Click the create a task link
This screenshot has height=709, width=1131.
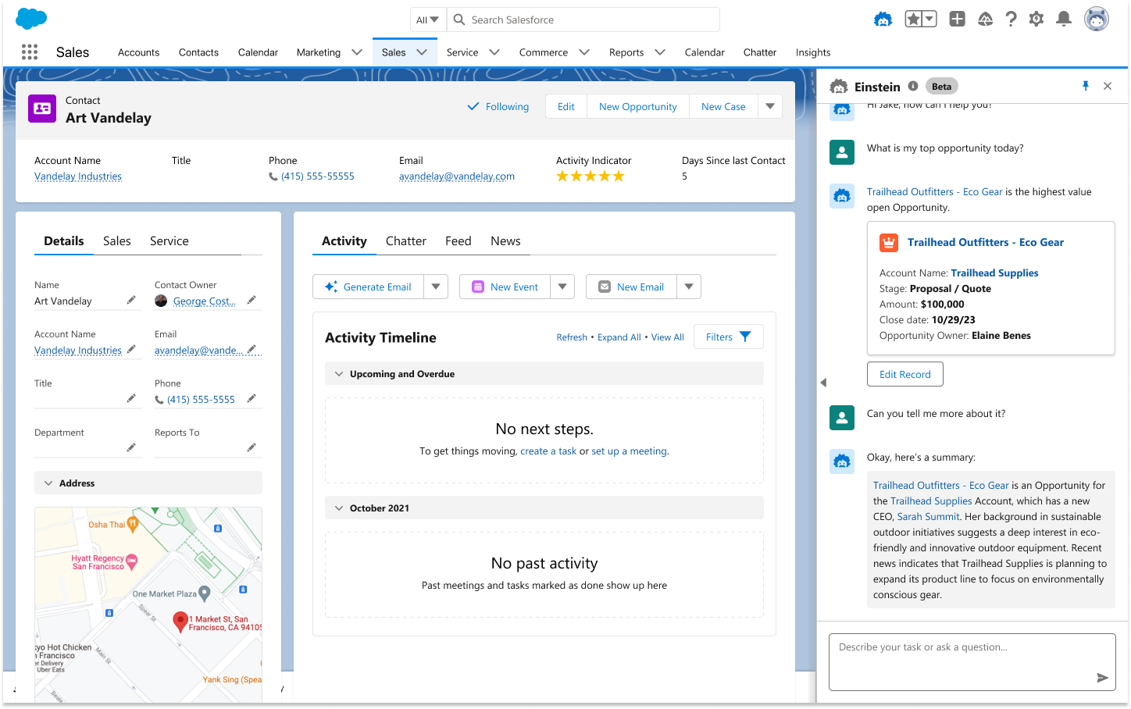pyautogui.click(x=548, y=451)
